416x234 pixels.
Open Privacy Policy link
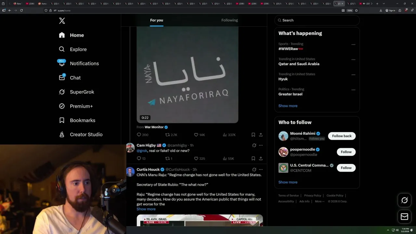312,196
